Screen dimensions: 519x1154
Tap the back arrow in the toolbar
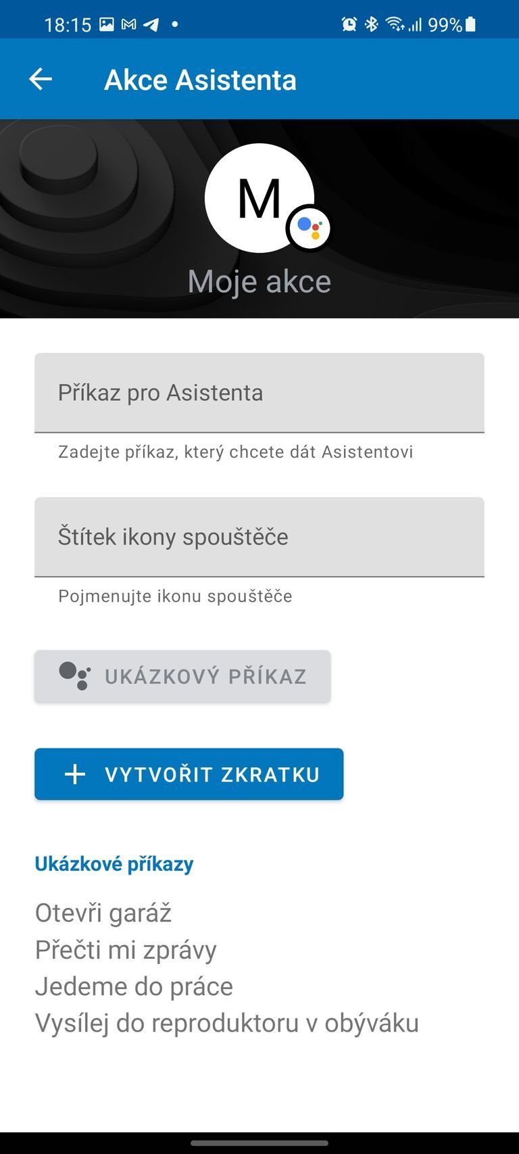click(x=40, y=79)
